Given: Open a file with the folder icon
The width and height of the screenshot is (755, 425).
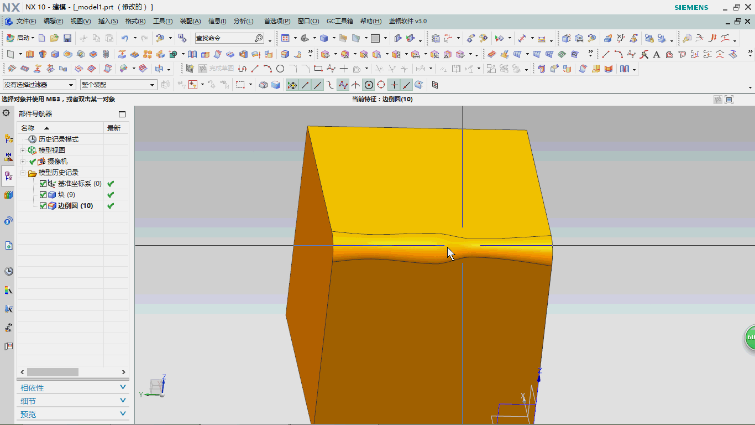Looking at the screenshot, I should coord(54,38).
